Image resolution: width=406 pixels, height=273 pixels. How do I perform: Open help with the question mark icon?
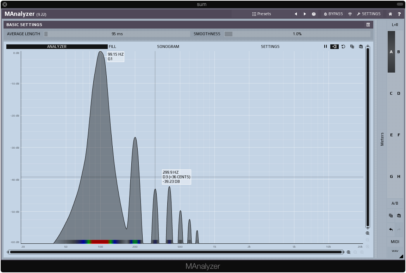pyautogui.click(x=399, y=14)
